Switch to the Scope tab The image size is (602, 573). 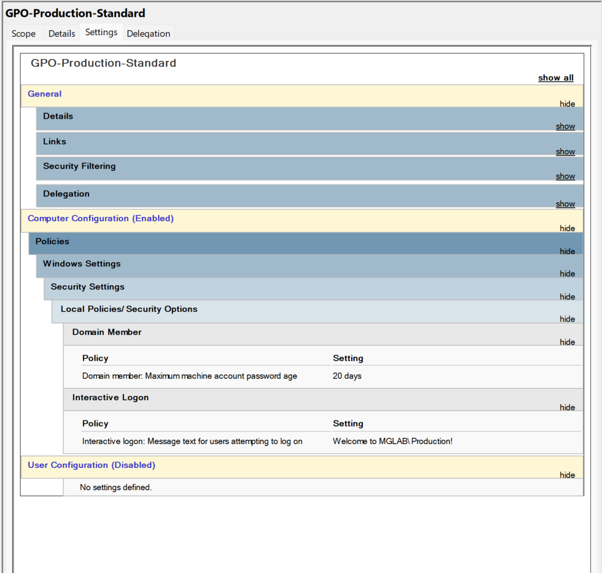click(x=23, y=33)
